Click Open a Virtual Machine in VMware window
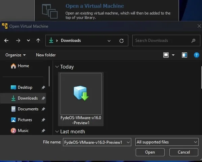 [95, 6]
